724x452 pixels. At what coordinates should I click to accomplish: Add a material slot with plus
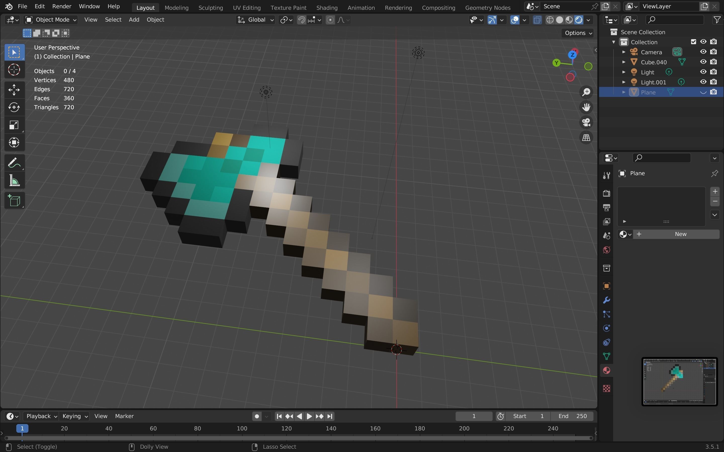click(715, 191)
